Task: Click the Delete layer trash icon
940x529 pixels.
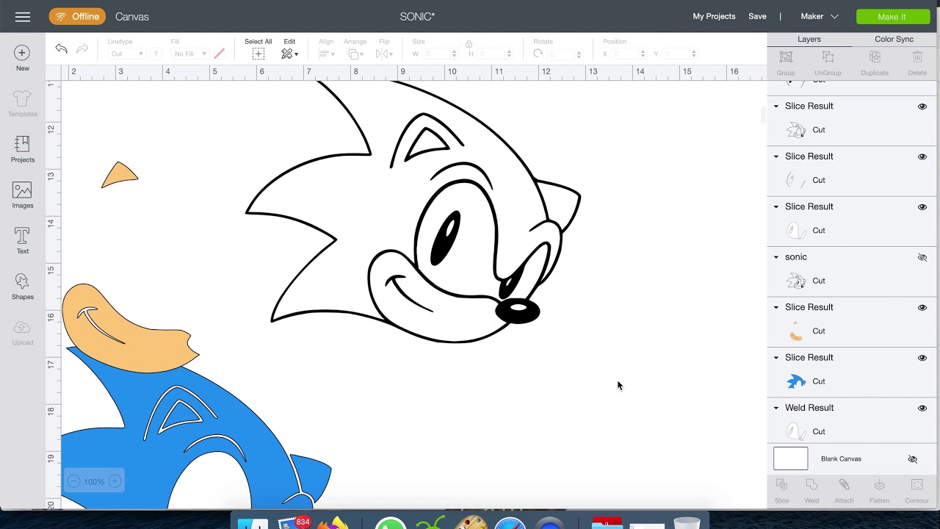Action: 917,57
